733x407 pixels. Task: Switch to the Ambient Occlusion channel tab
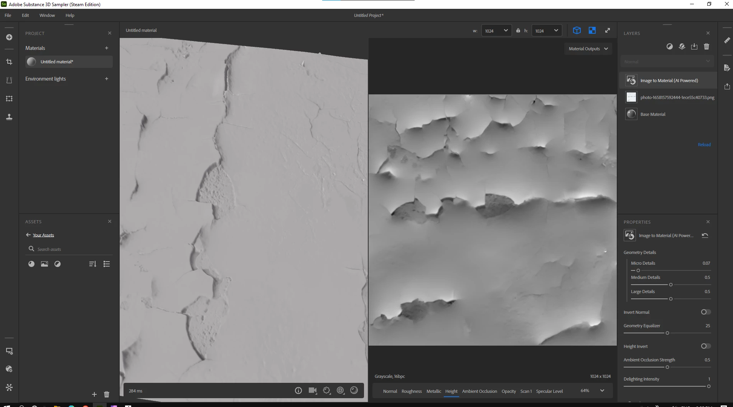[479, 391]
